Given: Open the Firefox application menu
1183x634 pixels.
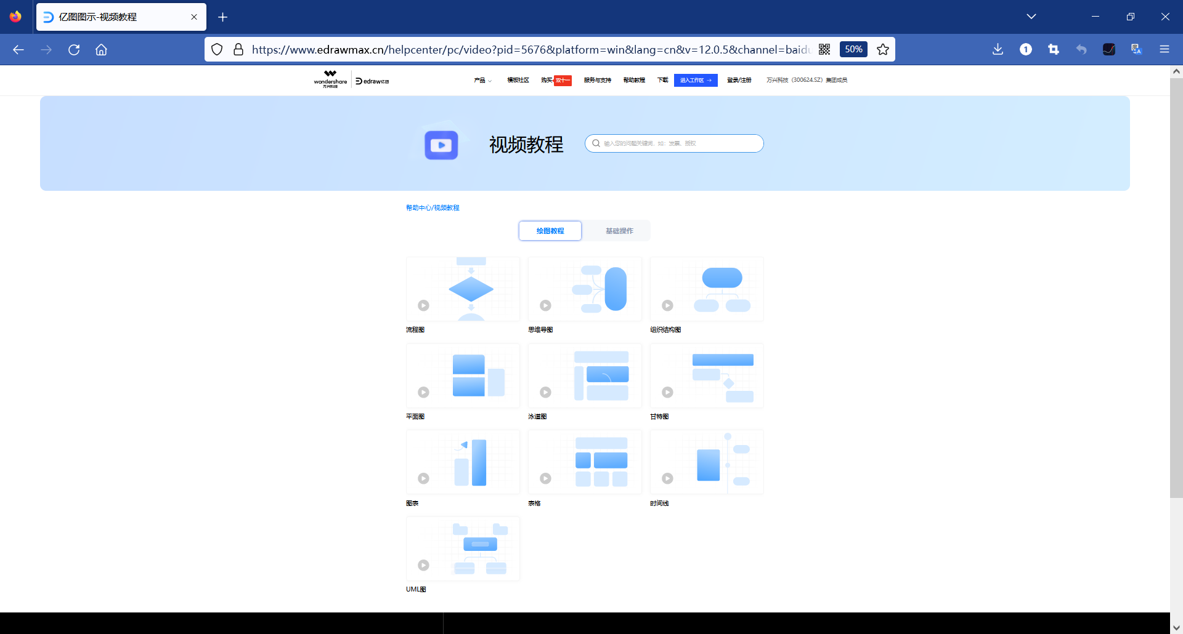Looking at the screenshot, I should [x=1165, y=49].
